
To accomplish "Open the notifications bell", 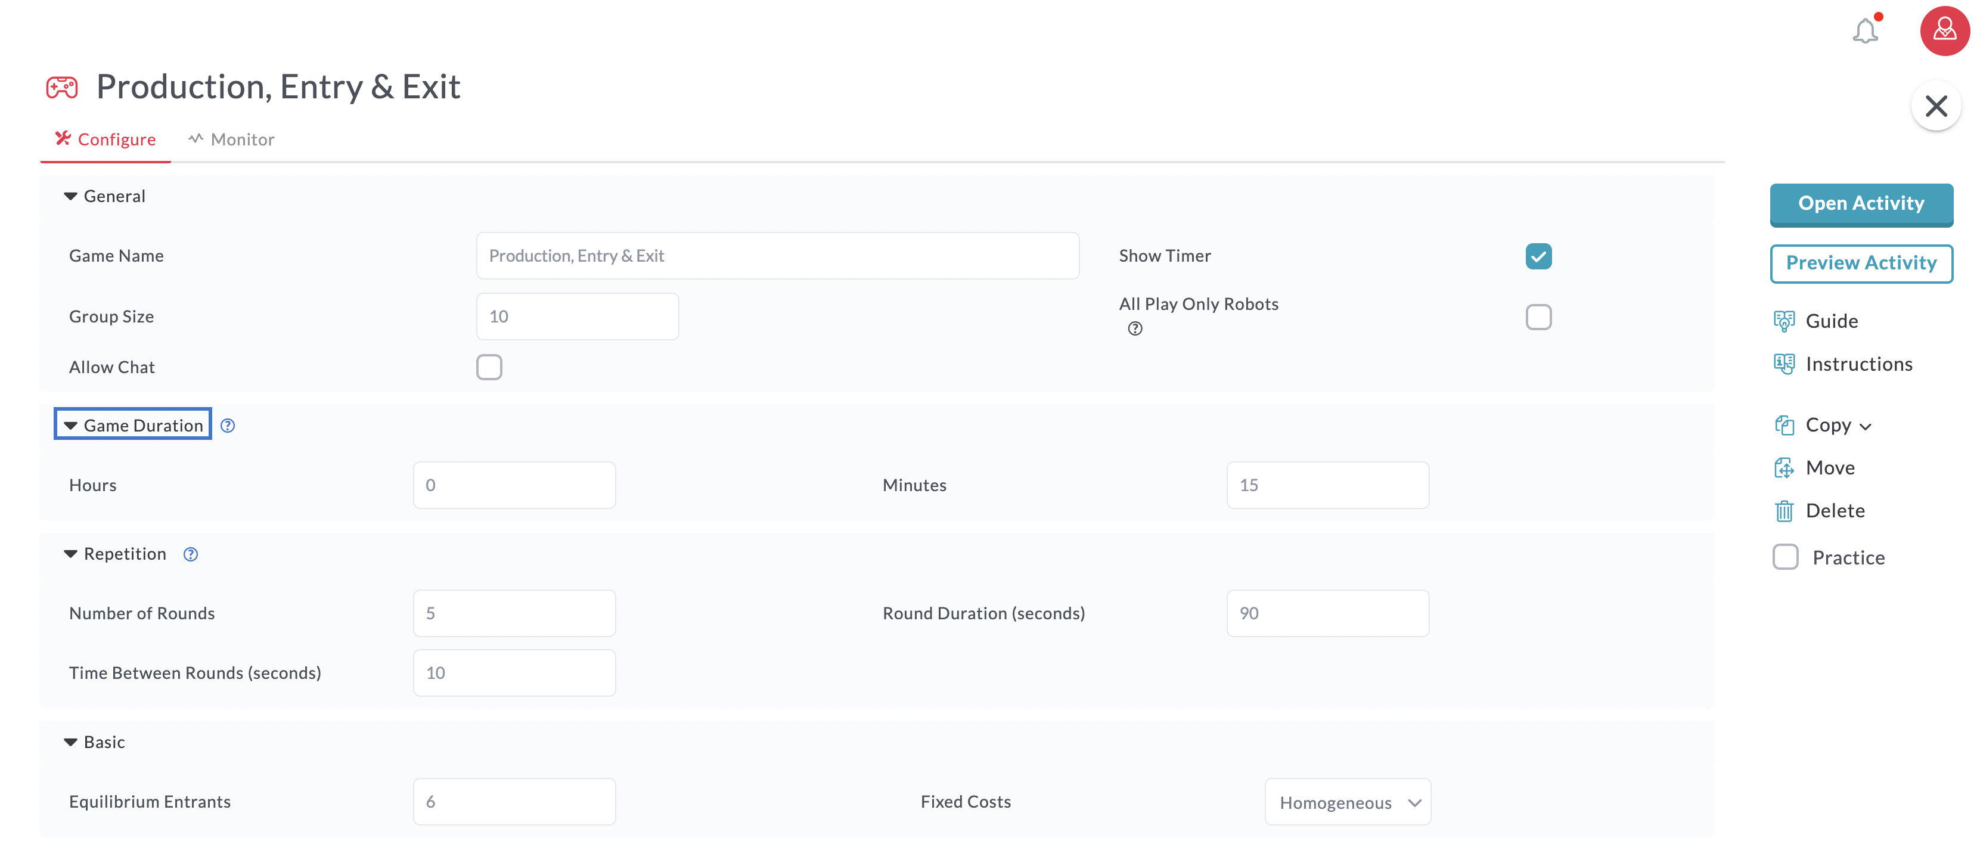I will point(1866,30).
